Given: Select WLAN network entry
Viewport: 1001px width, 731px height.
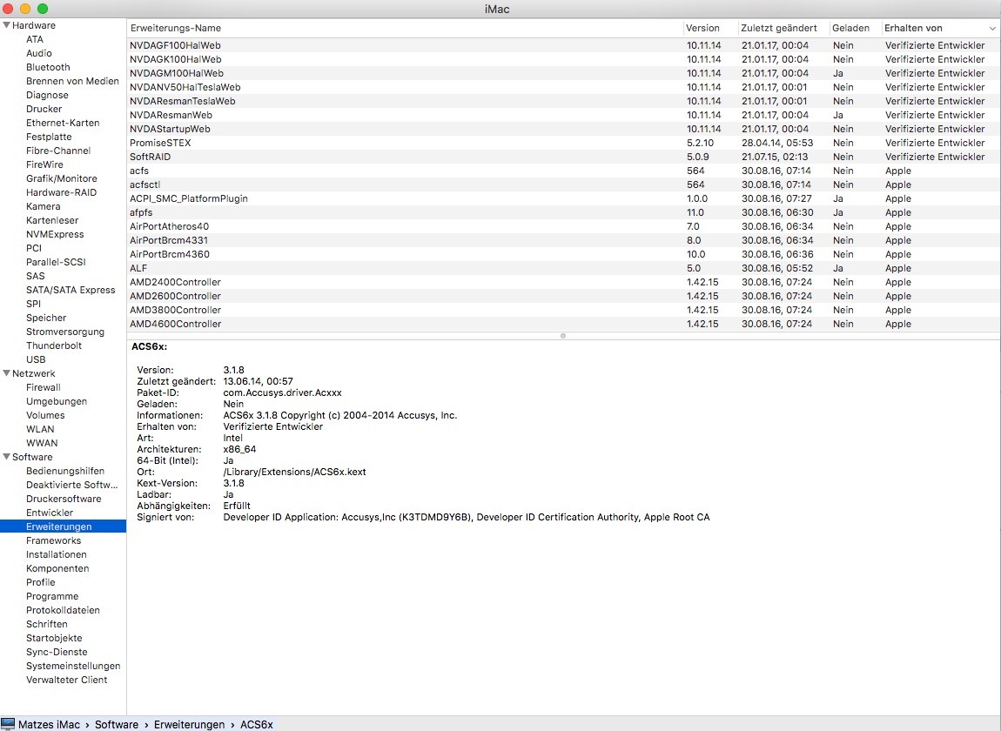Looking at the screenshot, I should click(x=40, y=429).
